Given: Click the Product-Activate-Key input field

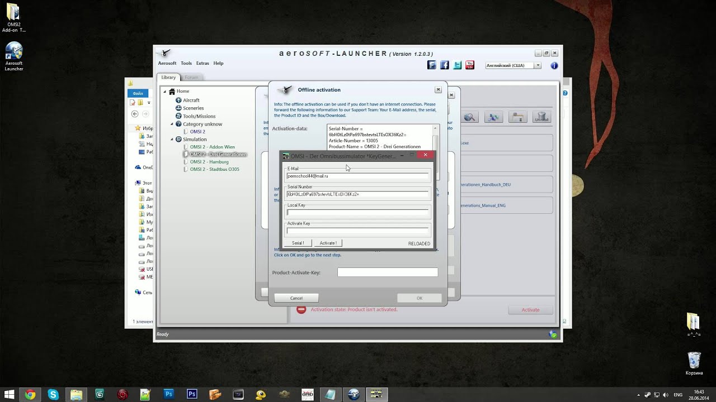Looking at the screenshot, I should coord(388,272).
